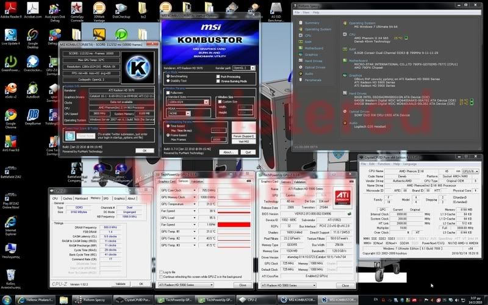Click the Max Frames input field

[218, 140]
